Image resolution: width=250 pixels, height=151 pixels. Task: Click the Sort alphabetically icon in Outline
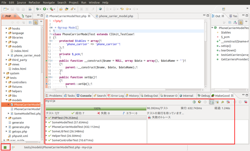coord(235,22)
